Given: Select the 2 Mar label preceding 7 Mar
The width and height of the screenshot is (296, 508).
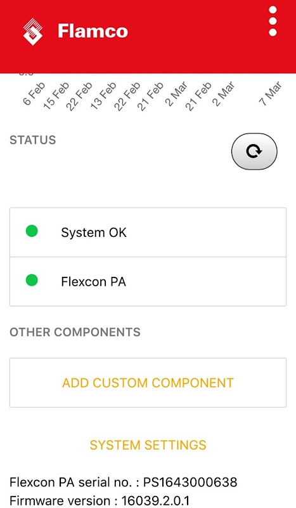Looking at the screenshot, I should [x=223, y=93].
